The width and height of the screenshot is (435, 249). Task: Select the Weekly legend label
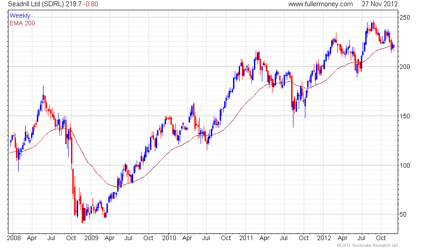tap(20, 16)
